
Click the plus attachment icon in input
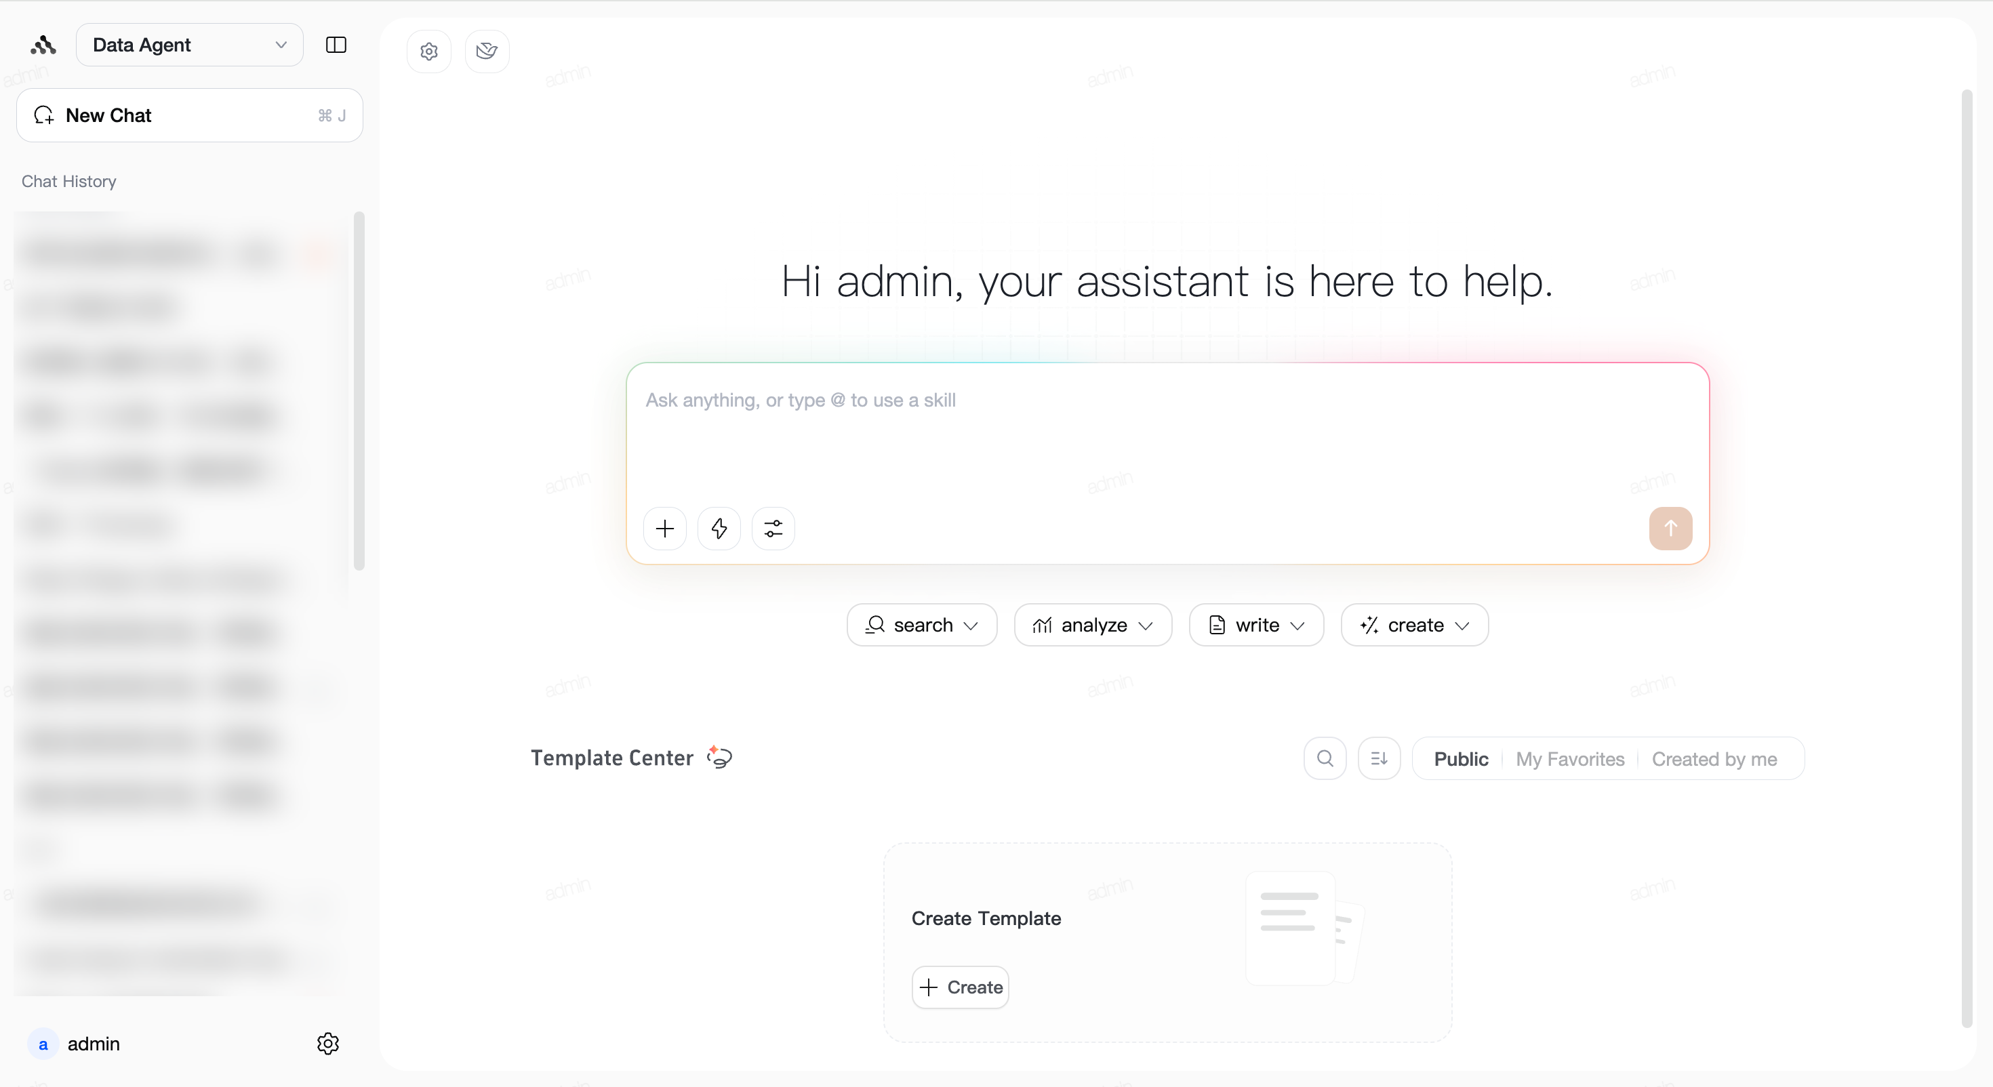[x=664, y=529]
